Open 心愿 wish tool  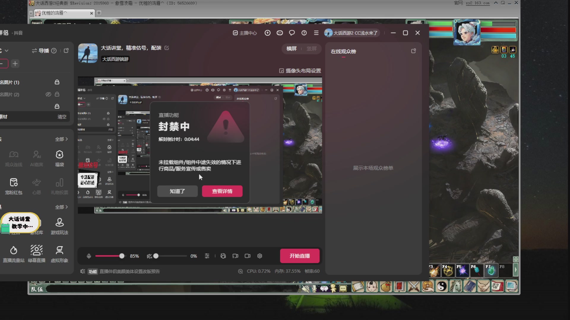click(x=37, y=186)
